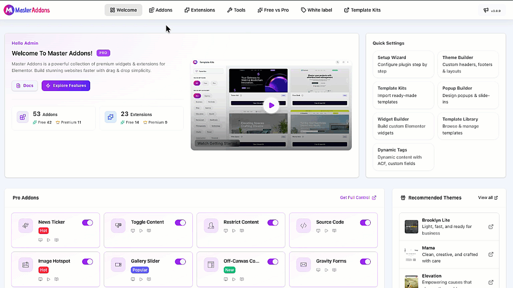Switch off the Gravity Forms addon
The image size is (513, 288).
tap(365, 261)
